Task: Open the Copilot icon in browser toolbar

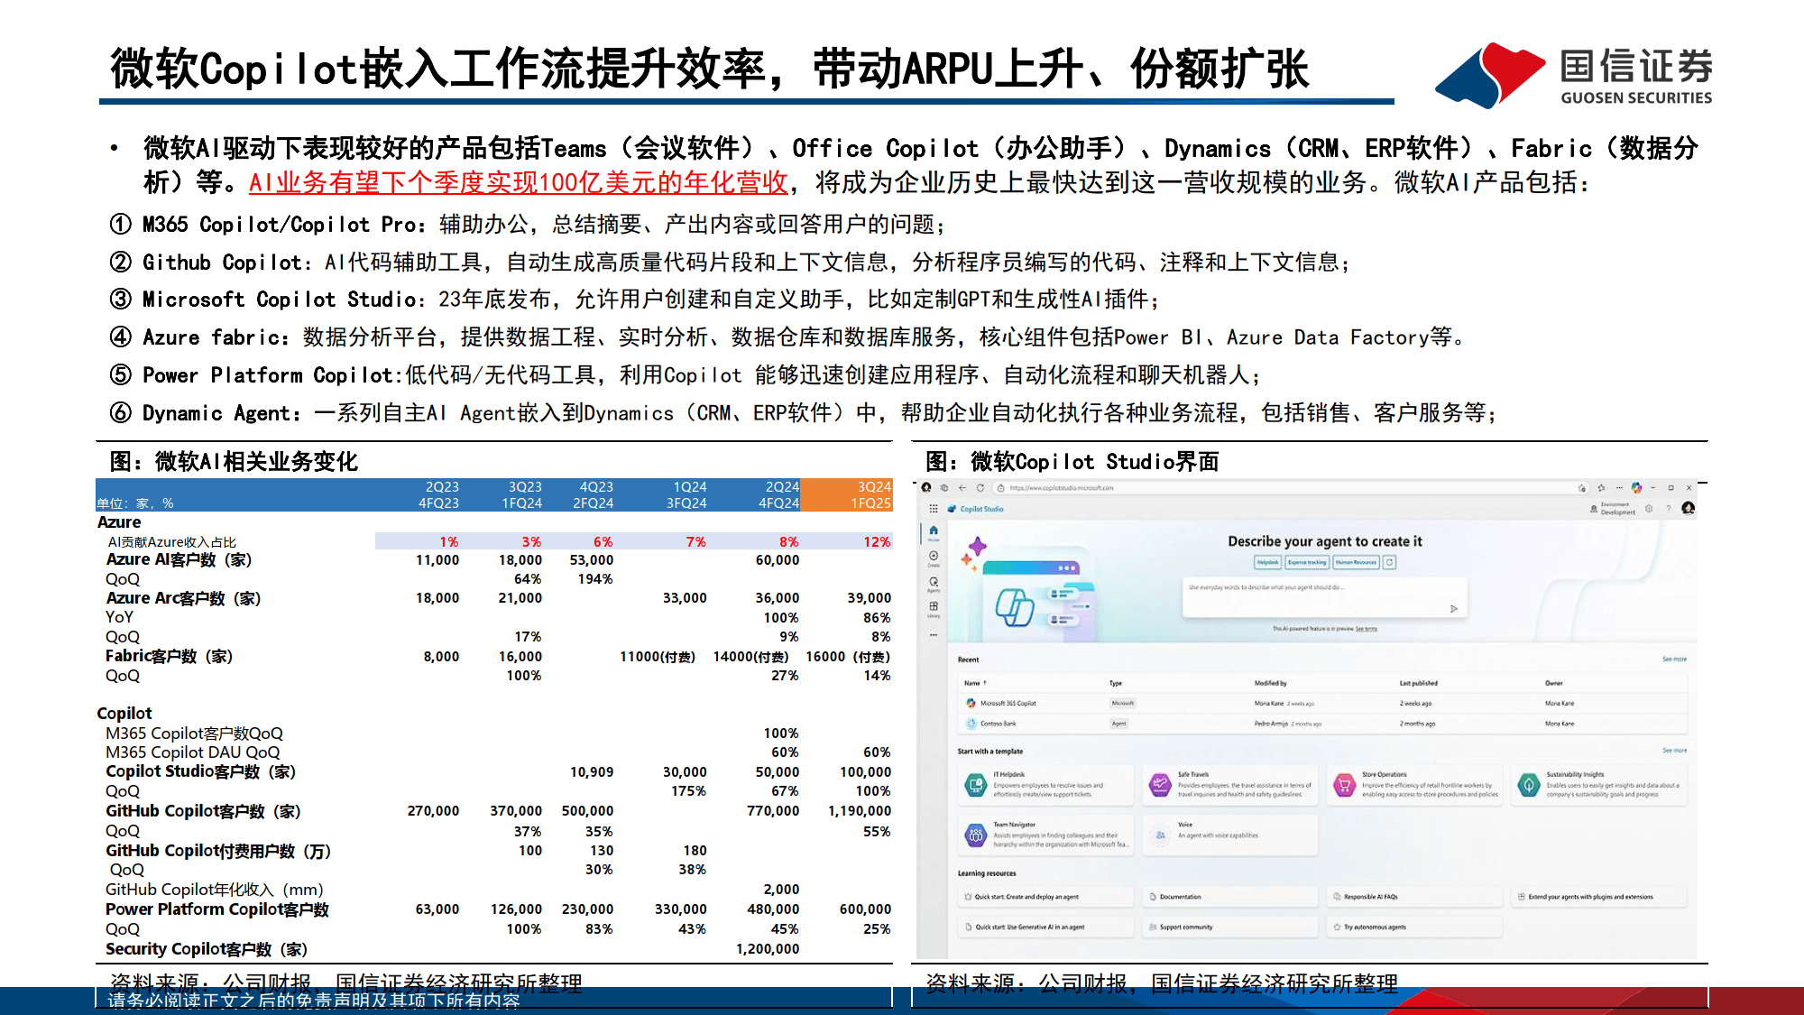Action: pyautogui.click(x=1636, y=488)
